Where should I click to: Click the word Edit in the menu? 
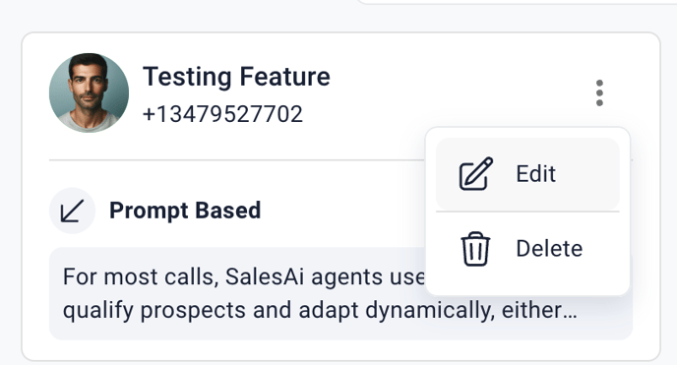536,174
